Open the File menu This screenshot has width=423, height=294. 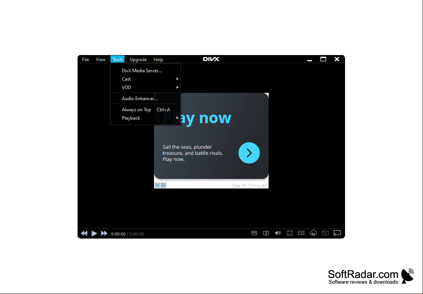pyautogui.click(x=86, y=59)
